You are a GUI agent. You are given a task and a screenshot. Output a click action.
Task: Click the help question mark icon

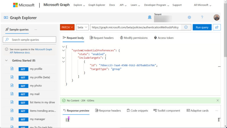(202, 17)
